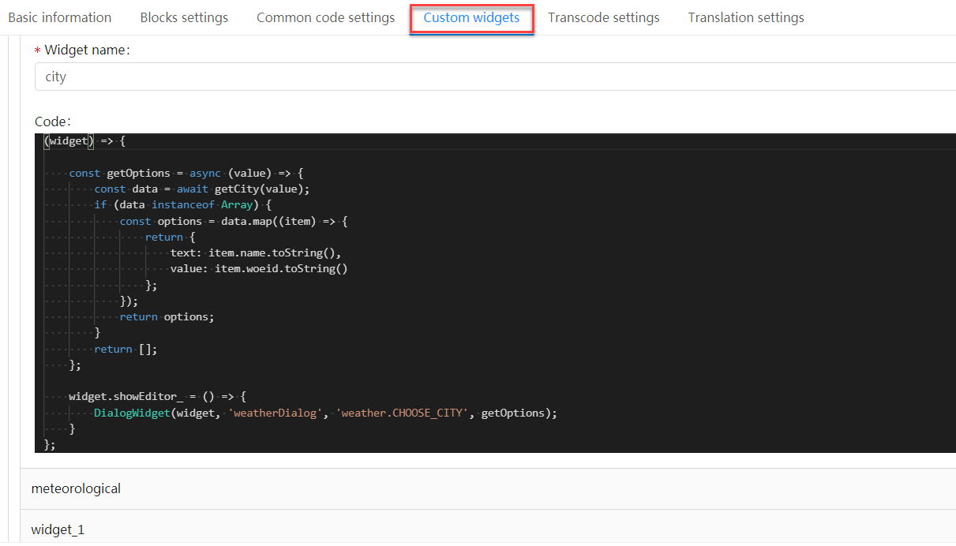This screenshot has width=956, height=546.
Task: Click the DialogWidget function call line
Action: pos(325,413)
